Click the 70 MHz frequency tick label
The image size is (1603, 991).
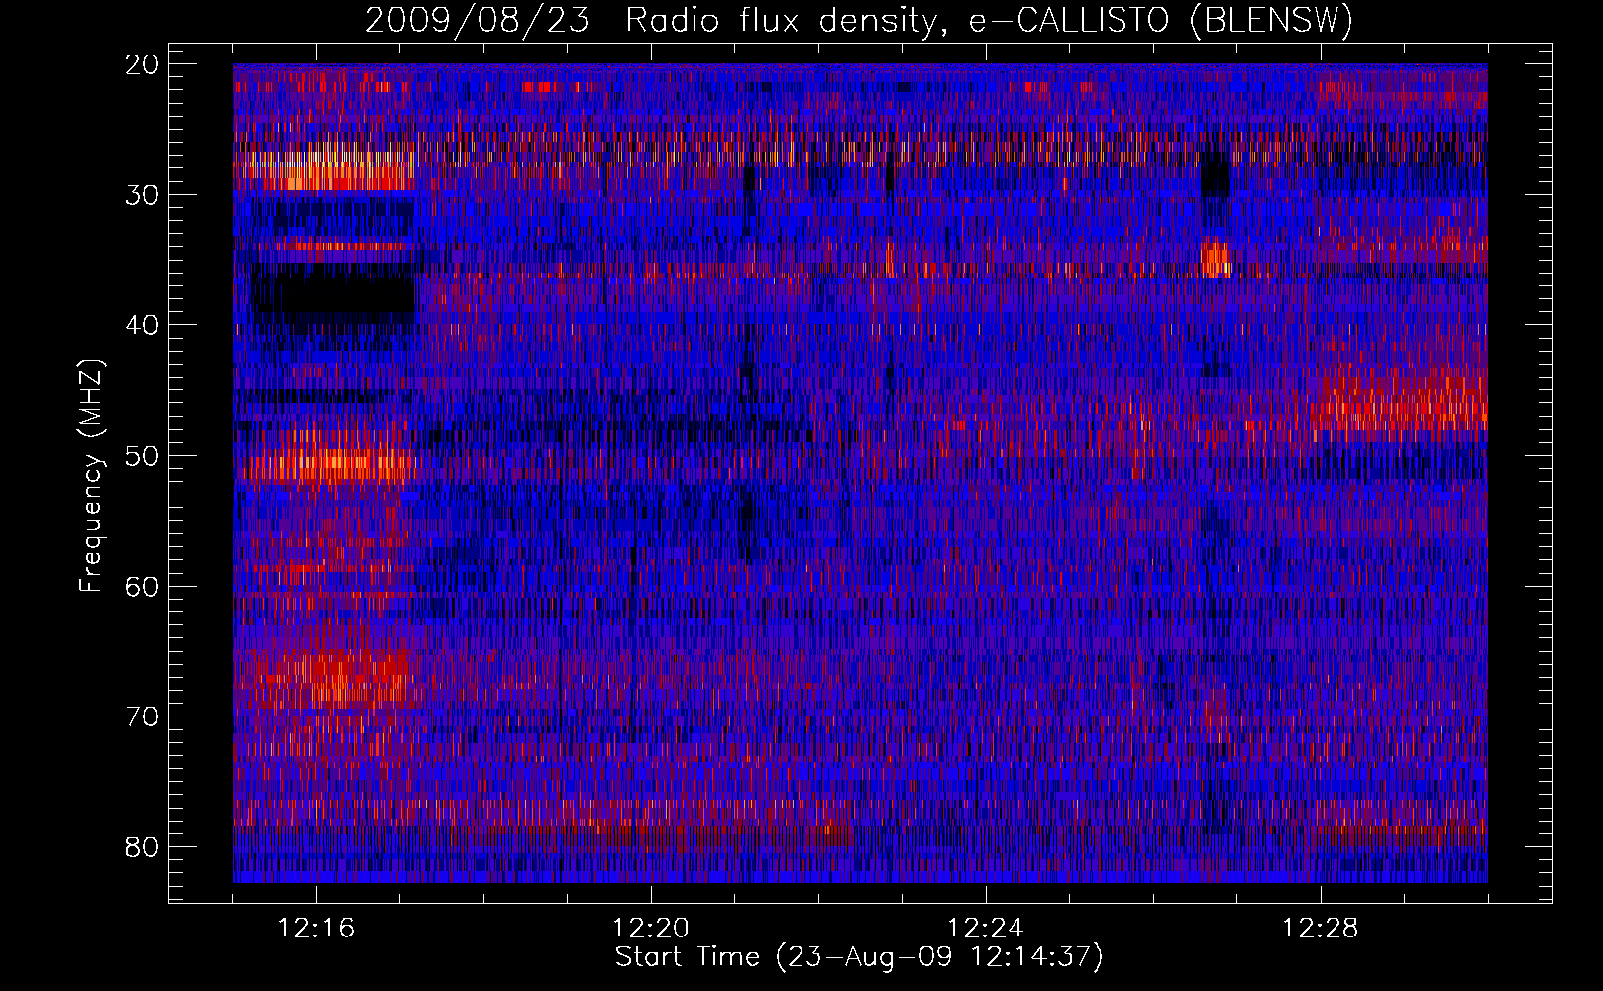(x=143, y=716)
